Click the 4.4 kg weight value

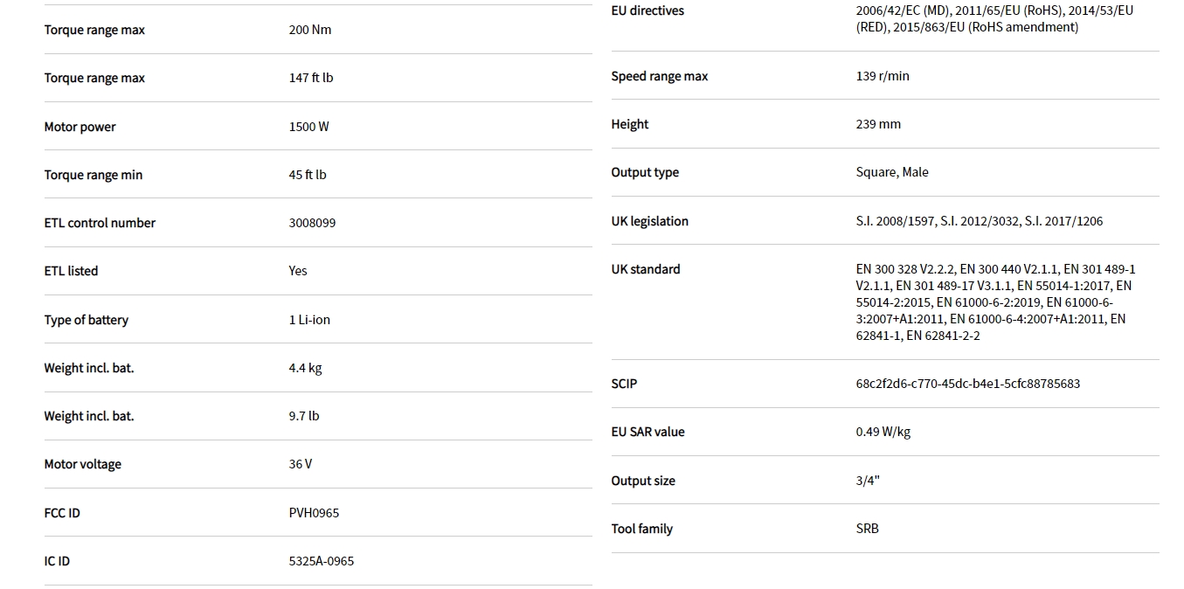pos(305,368)
